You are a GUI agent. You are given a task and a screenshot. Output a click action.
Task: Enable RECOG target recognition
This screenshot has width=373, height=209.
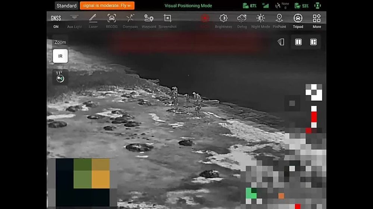[x=112, y=21]
